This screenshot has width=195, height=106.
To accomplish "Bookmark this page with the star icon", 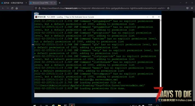I will click(168, 8).
